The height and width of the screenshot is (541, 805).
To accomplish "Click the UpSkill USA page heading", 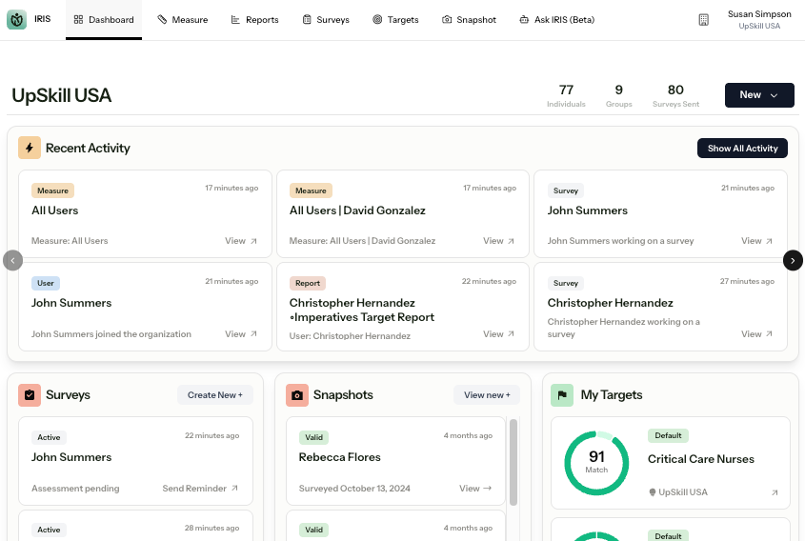I will (62, 95).
